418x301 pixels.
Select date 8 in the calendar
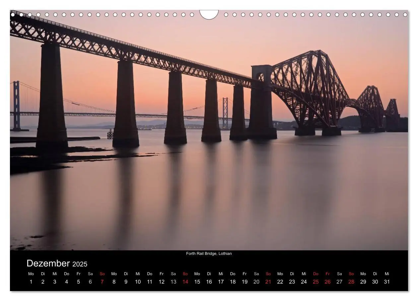[x=114, y=282]
